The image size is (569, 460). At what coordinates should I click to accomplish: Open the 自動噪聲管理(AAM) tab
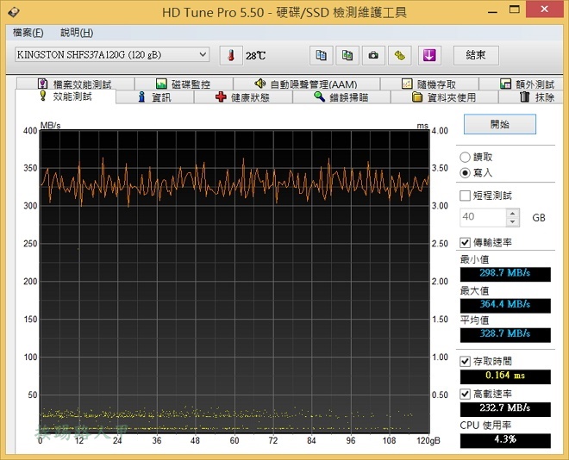(x=306, y=84)
